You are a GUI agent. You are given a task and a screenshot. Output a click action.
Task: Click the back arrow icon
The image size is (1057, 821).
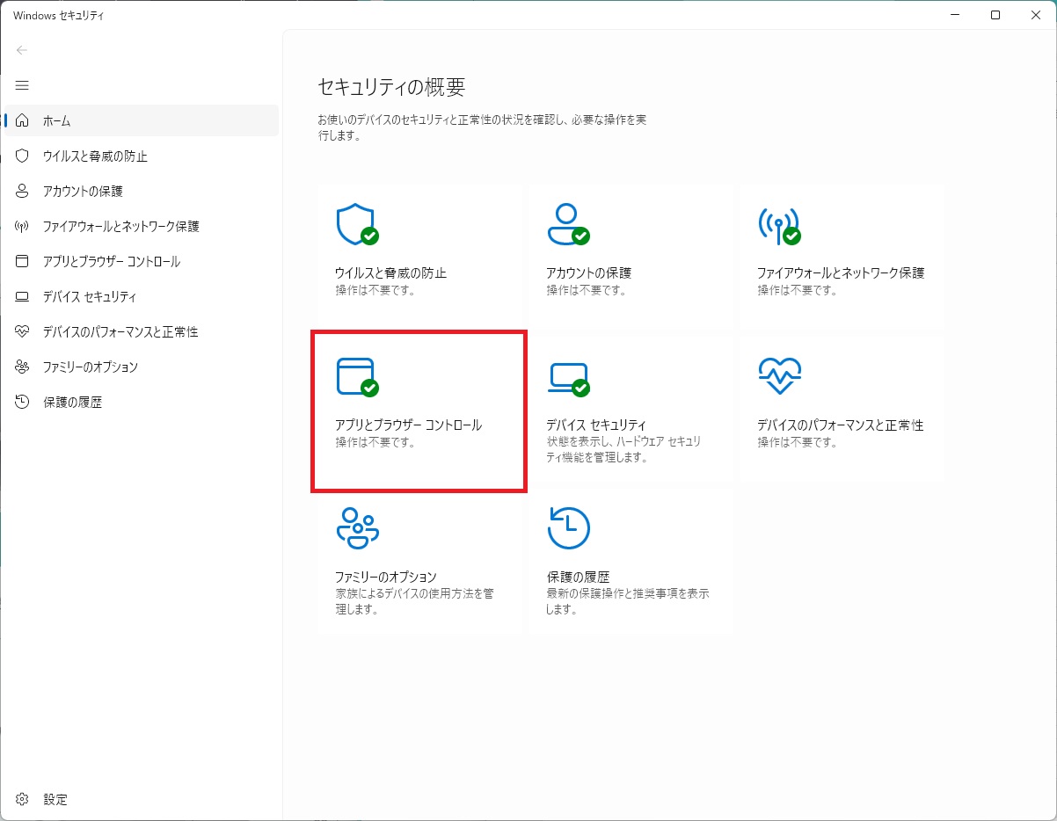click(x=22, y=50)
